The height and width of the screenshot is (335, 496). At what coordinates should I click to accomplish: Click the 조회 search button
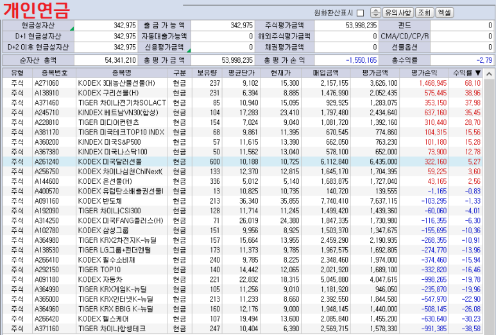pos(424,13)
